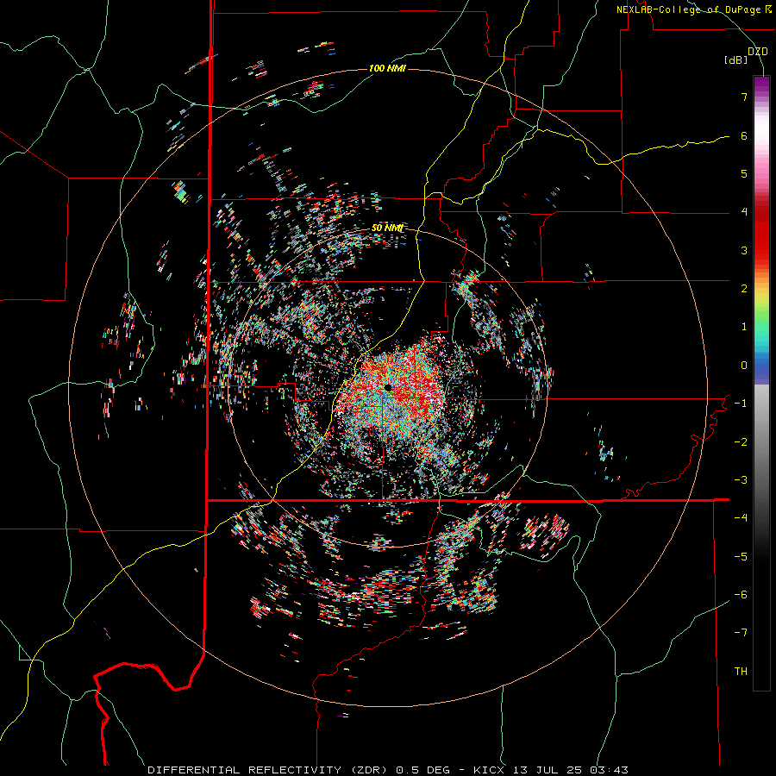Click the -3 value on color scale

coord(741,480)
